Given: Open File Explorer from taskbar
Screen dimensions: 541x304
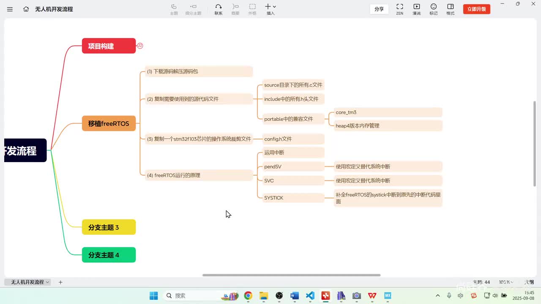Looking at the screenshot, I should 264,296.
